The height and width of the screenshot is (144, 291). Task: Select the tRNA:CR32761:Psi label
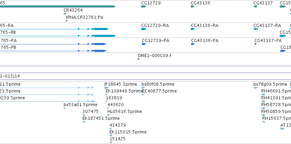tap(84, 17)
